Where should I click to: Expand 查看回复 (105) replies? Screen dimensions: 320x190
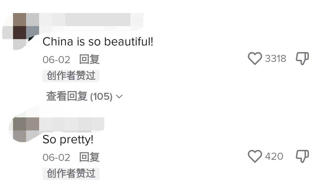tap(79, 97)
